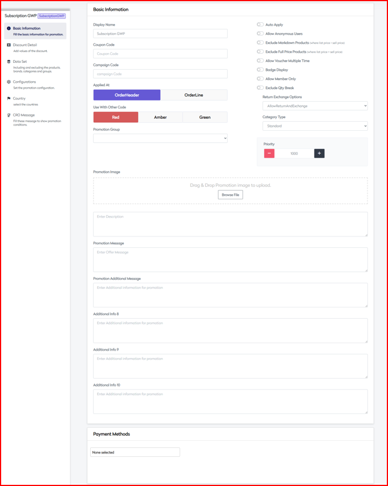Click the Data Set database icon
This screenshot has width=388, height=486.
coord(9,62)
